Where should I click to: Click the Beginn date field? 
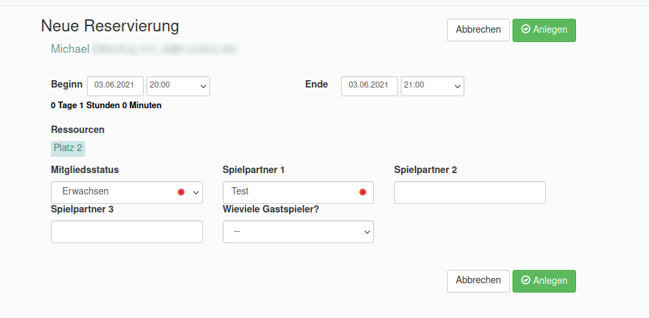point(115,86)
